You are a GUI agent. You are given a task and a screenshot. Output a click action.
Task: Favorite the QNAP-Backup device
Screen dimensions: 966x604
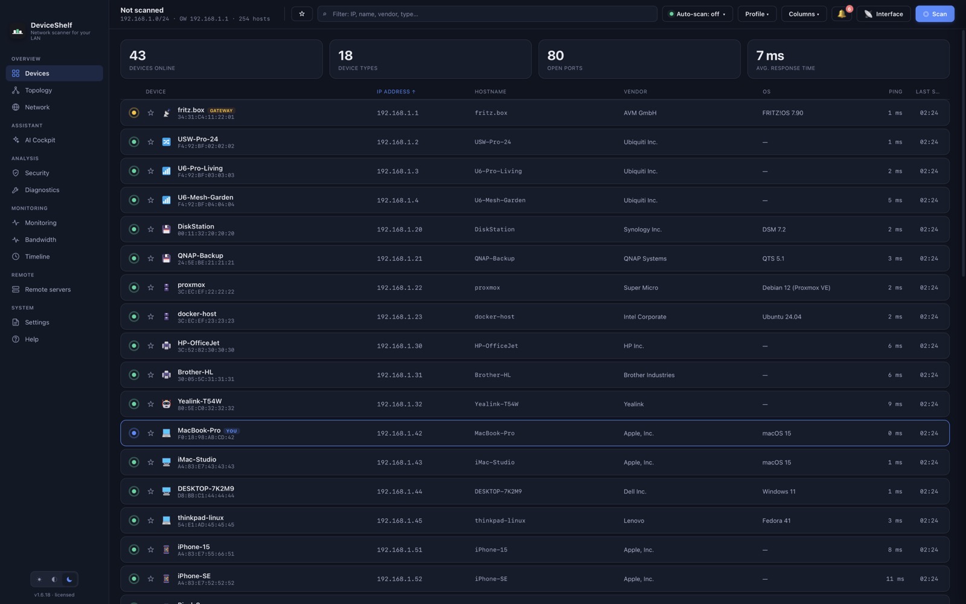(150, 259)
